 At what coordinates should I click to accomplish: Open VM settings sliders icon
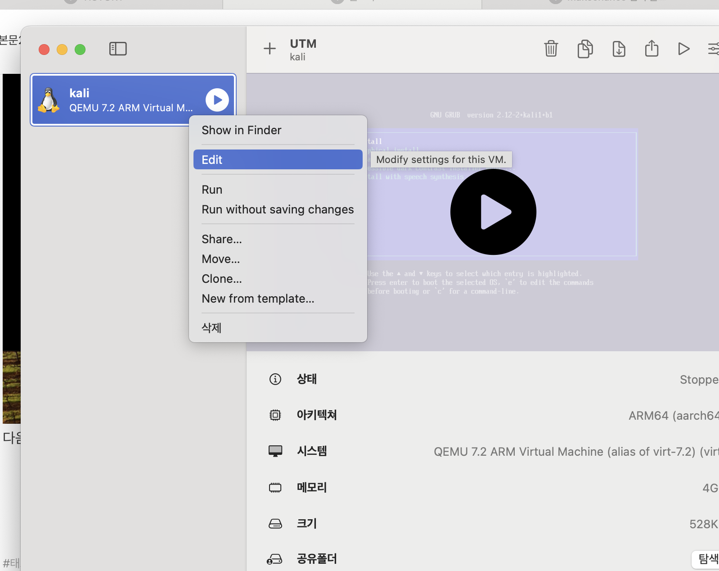[714, 49]
